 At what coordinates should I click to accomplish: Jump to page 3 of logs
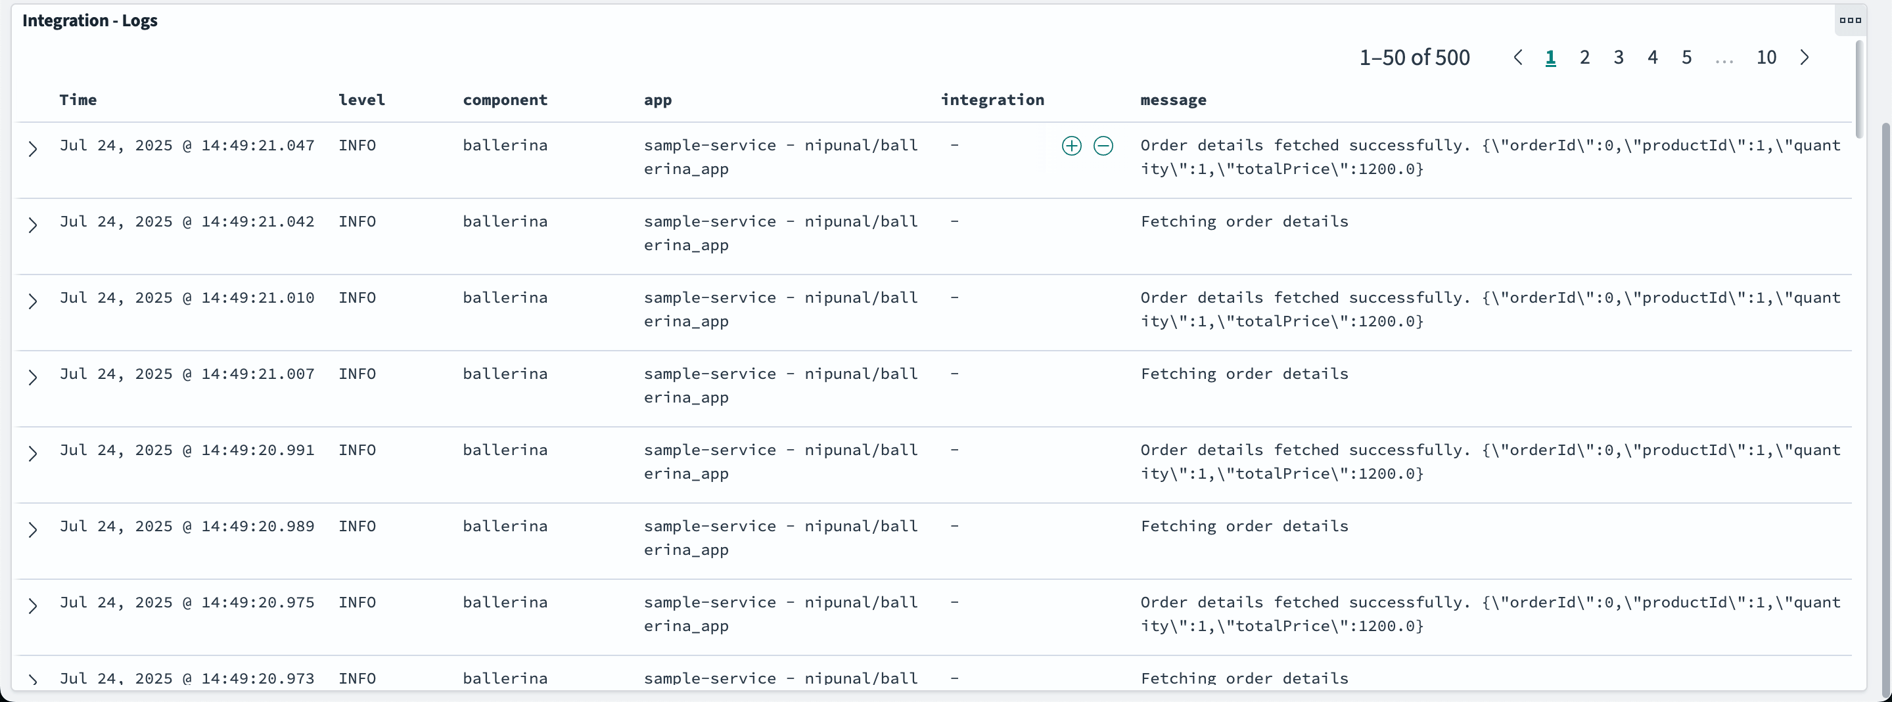tap(1619, 57)
